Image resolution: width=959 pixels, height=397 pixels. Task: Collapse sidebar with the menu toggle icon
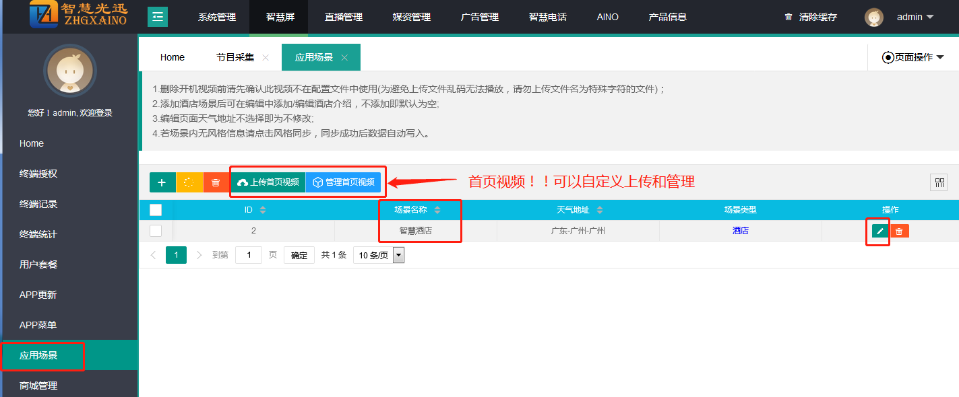tap(158, 17)
